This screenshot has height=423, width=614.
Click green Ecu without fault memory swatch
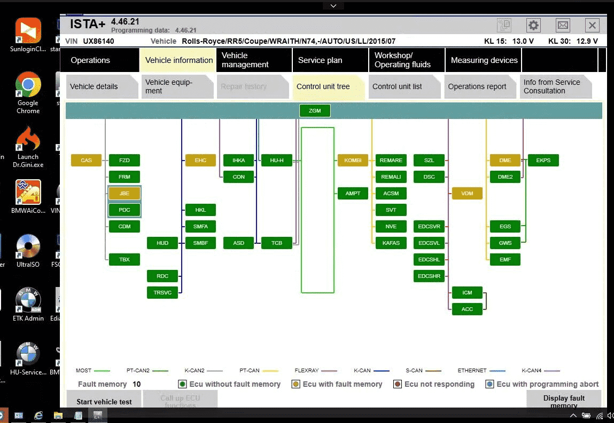pos(182,384)
